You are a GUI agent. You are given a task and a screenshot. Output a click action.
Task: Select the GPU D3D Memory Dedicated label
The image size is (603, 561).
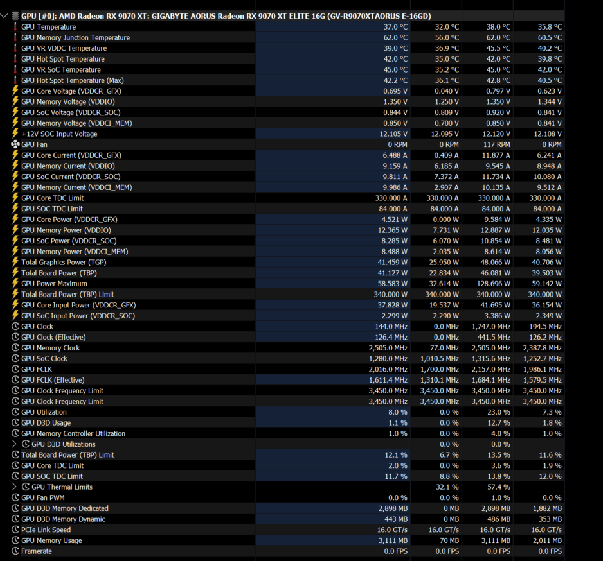[x=65, y=508]
